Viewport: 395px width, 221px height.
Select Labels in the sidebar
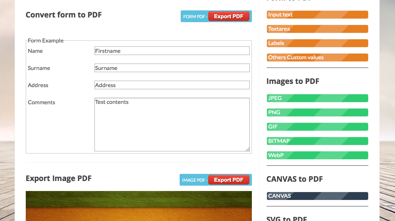click(317, 43)
